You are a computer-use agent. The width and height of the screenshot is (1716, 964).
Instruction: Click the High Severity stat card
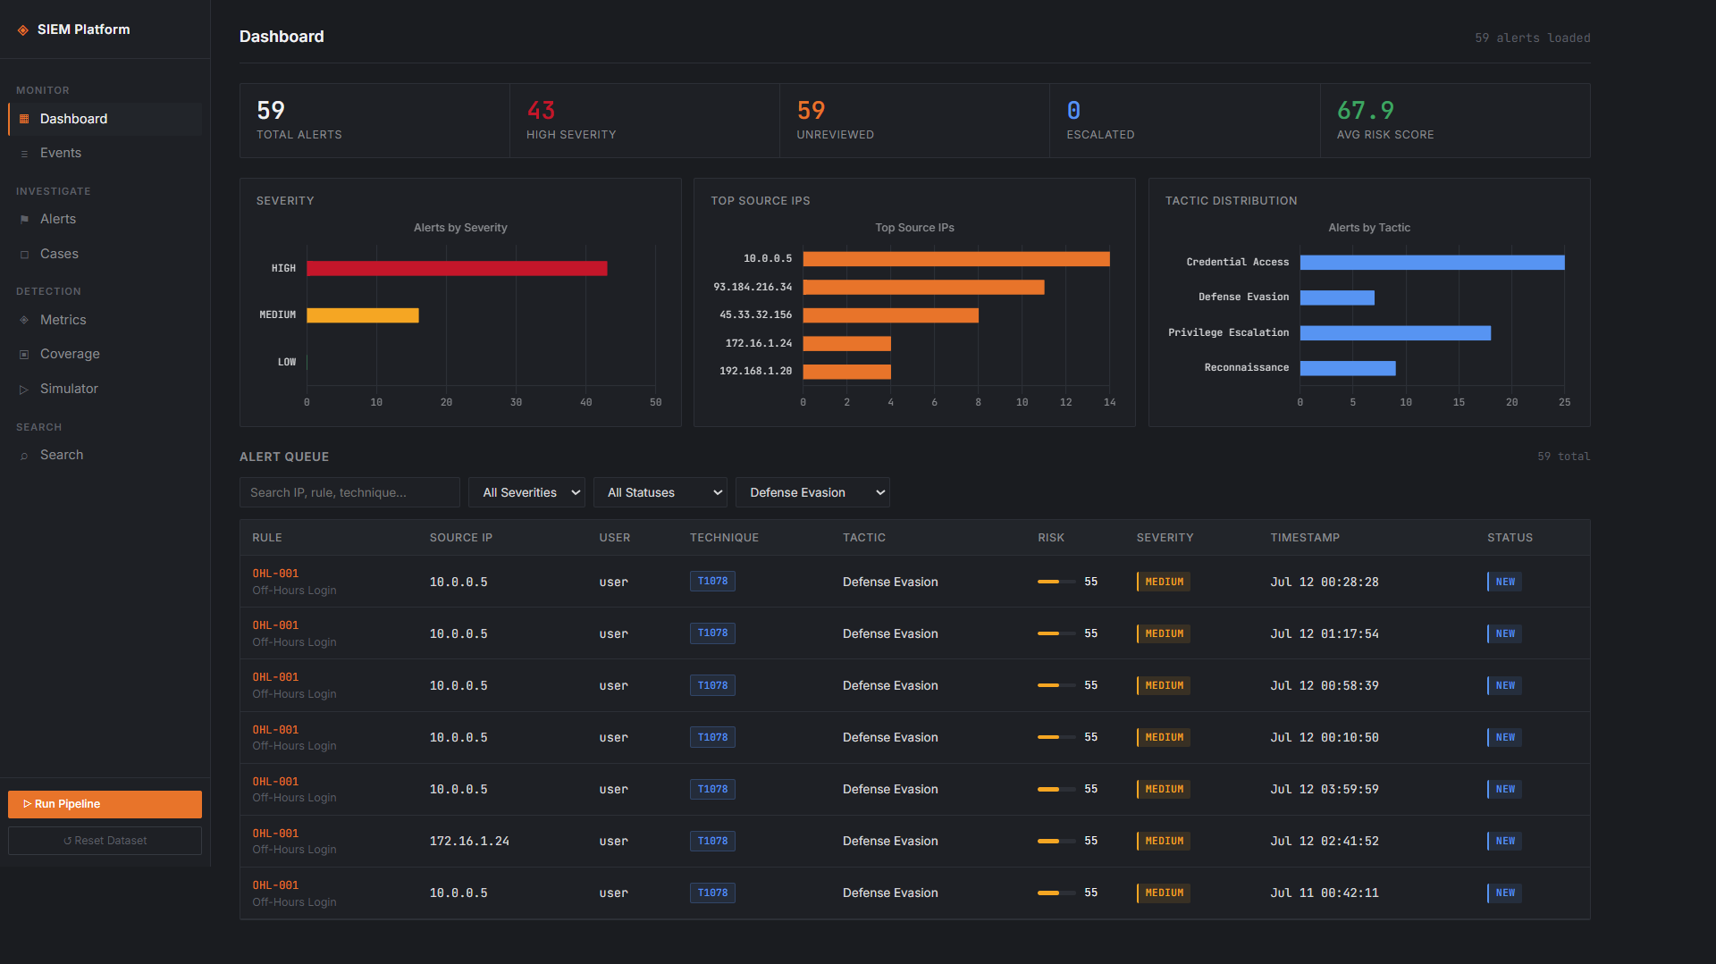[644, 121]
